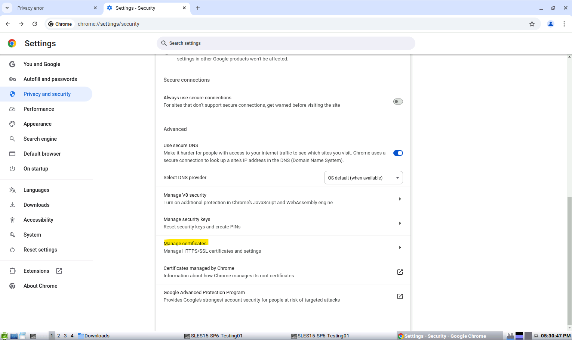Click the scrollbar up arrow

569,57
